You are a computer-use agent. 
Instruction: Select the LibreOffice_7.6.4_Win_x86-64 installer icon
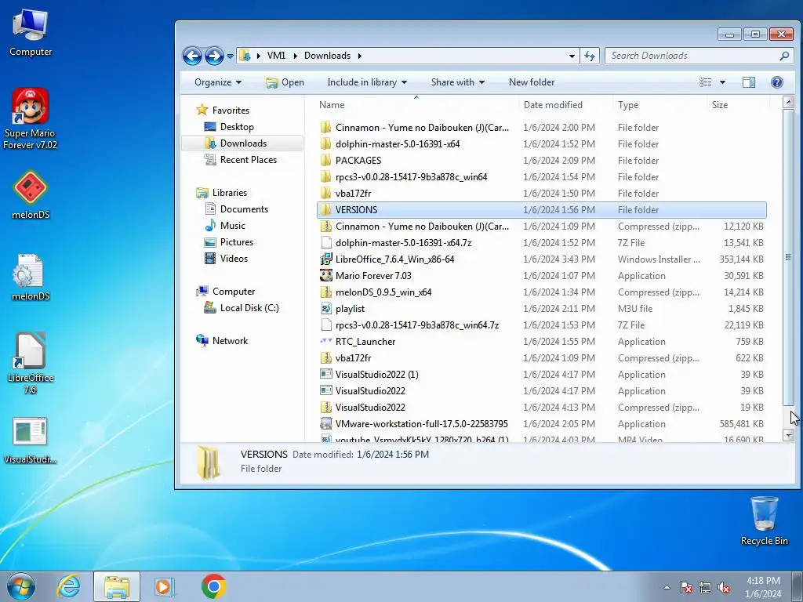point(325,259)
